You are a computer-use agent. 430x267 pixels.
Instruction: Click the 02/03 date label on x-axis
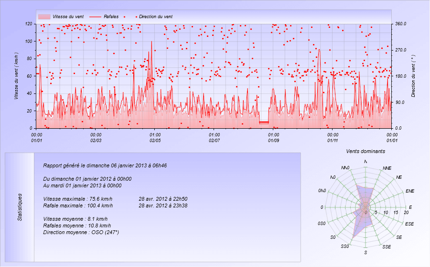tap(96, 141)
